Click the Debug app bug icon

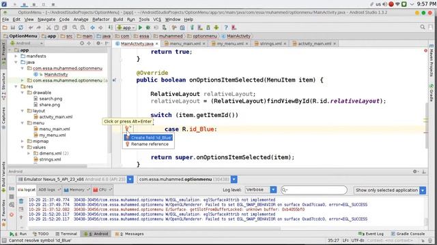pyautogui.click(x=148, y=27)
